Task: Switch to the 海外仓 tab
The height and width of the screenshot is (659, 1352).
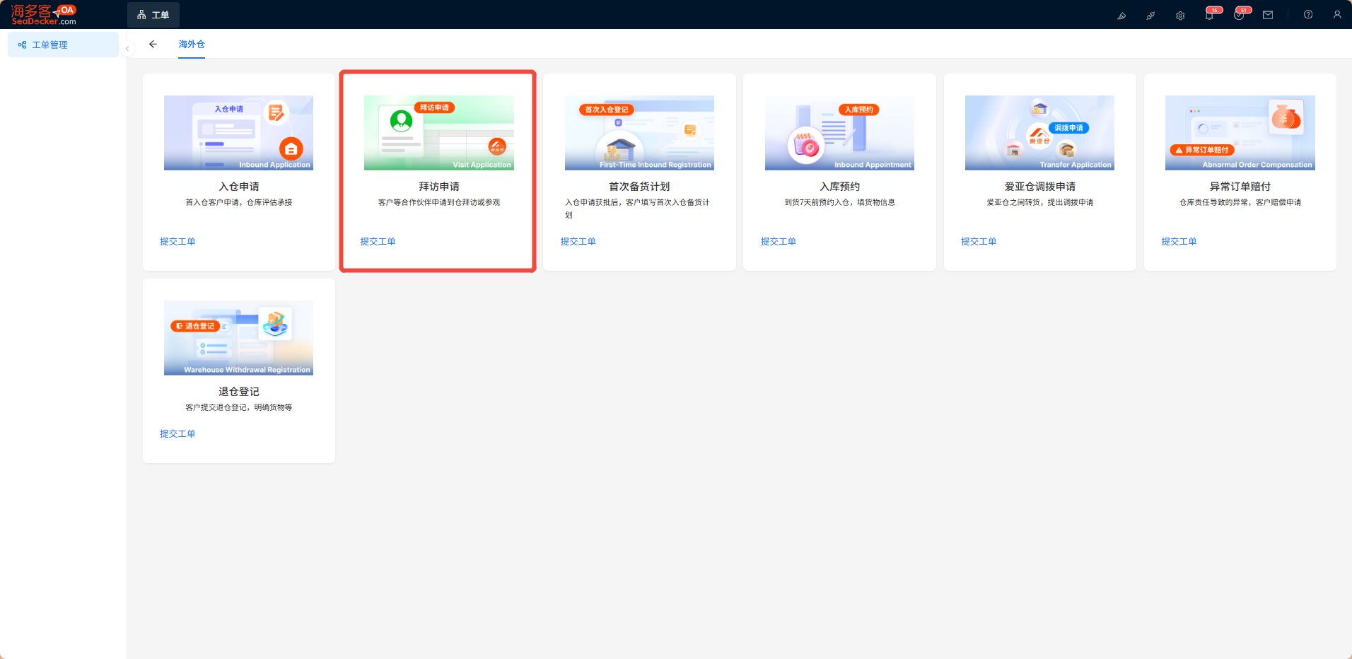Action: pos(192,44)
